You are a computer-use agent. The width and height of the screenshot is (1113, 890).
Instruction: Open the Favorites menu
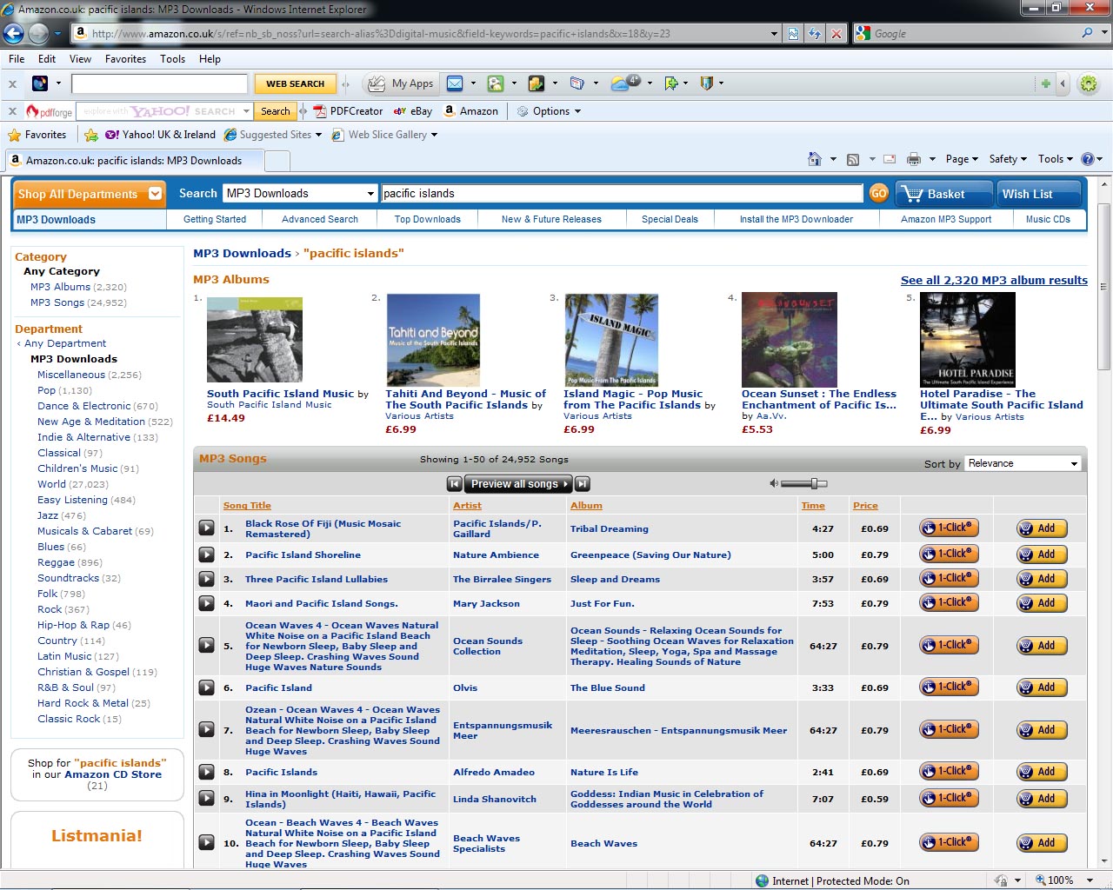point(125,59)
